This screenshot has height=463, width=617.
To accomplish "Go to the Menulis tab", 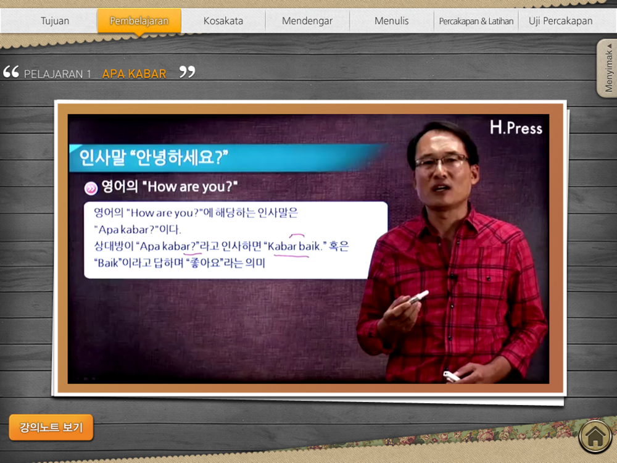I will 392,21.
